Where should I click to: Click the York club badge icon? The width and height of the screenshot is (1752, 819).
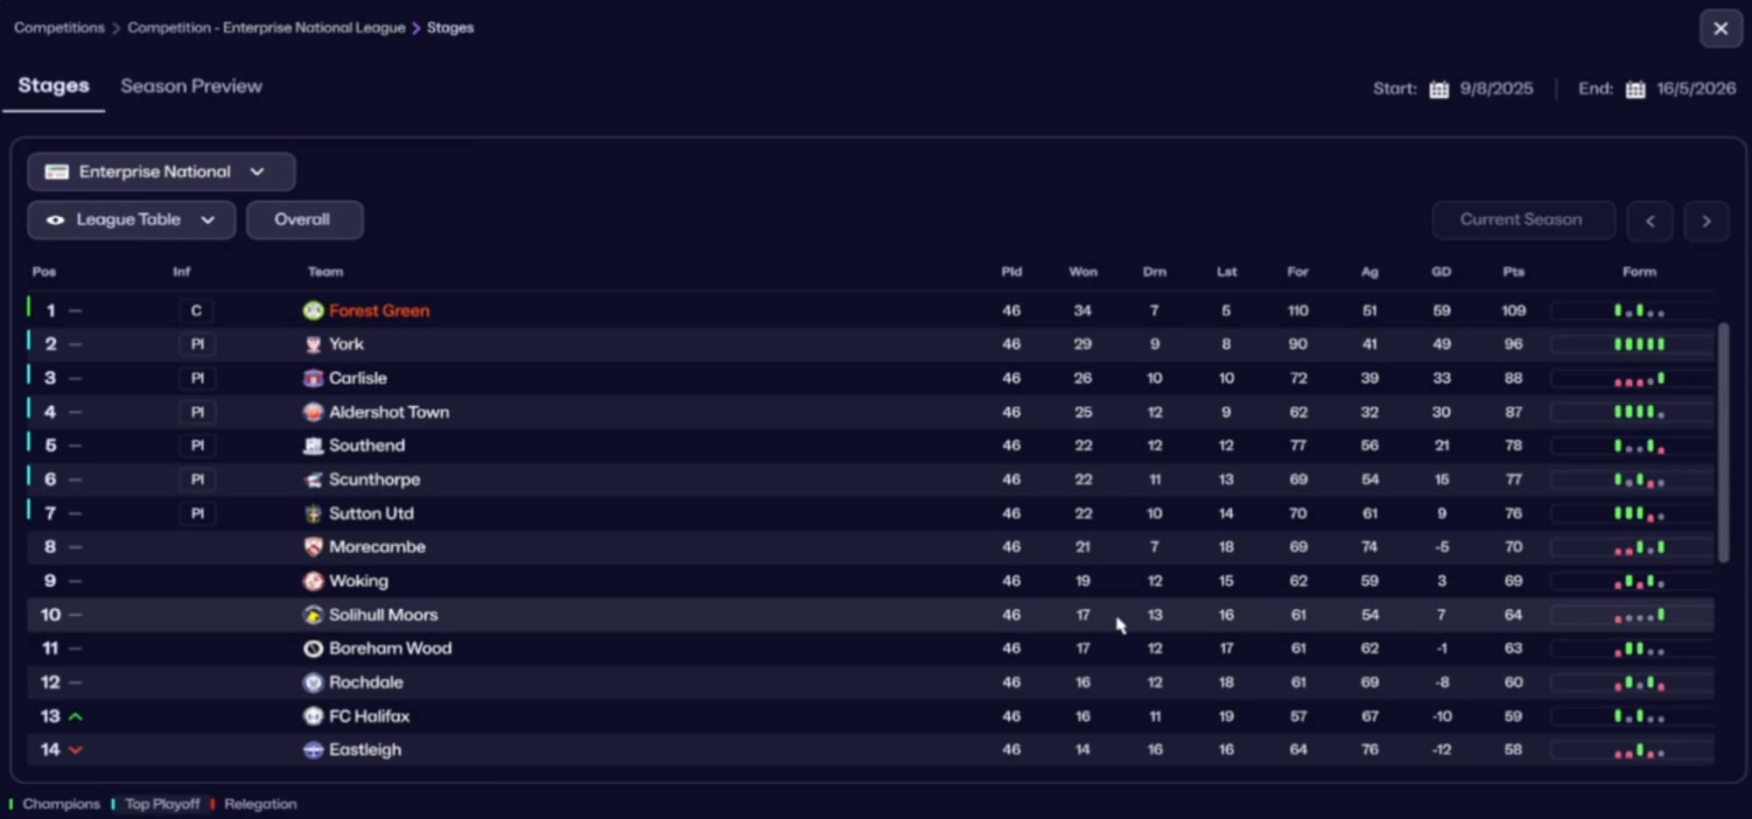pos(313,345)
